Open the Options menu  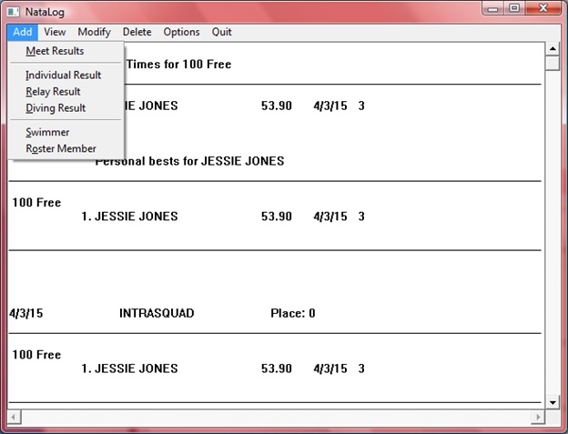[181, 32]
